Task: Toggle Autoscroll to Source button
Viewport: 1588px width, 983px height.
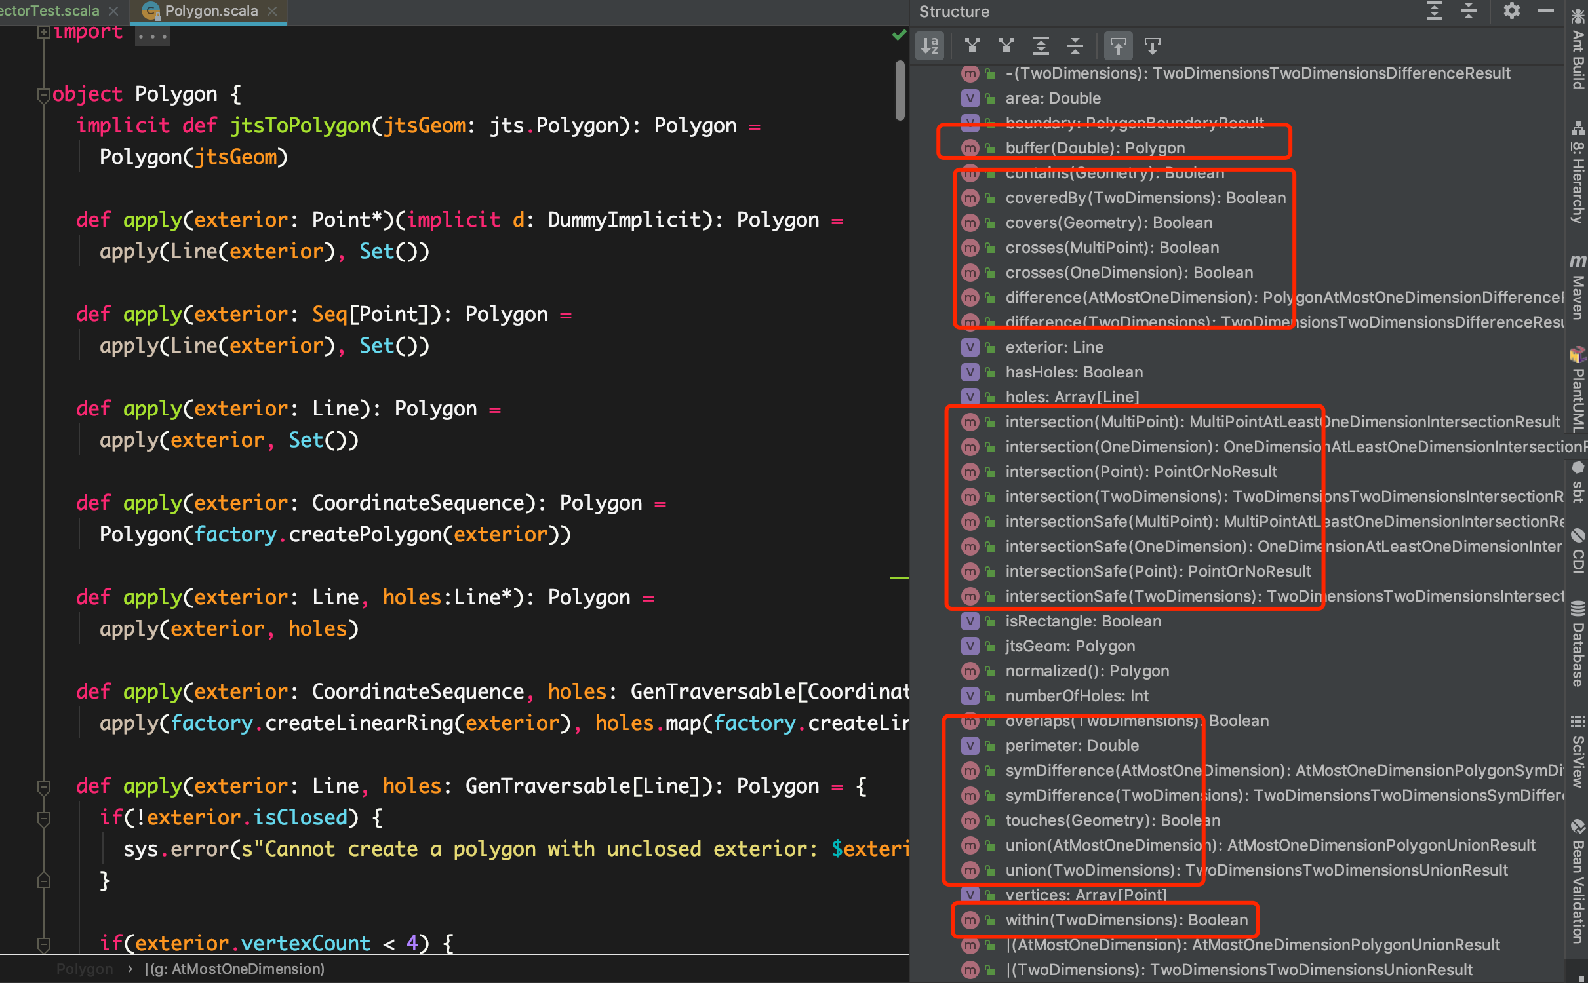Action: pos(1118,46)
